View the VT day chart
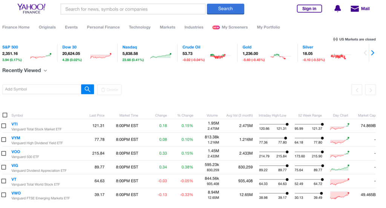Screen dimensions: 386x208 [x=340, y=182]
